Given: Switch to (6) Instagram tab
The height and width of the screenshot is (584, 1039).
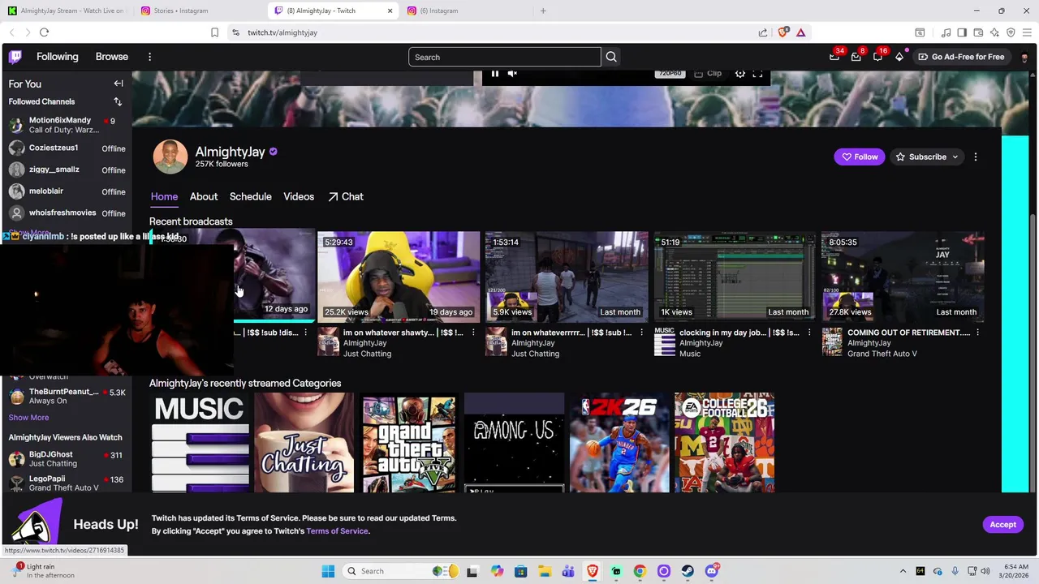Looking at the screenshot, I should click(463, 11).
